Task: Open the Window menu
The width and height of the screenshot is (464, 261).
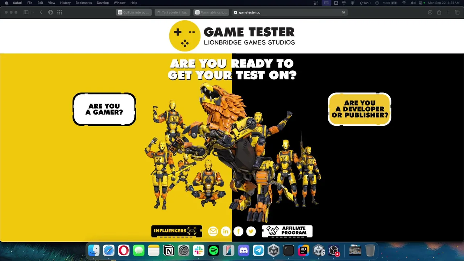Action: (x=120, y=3)
